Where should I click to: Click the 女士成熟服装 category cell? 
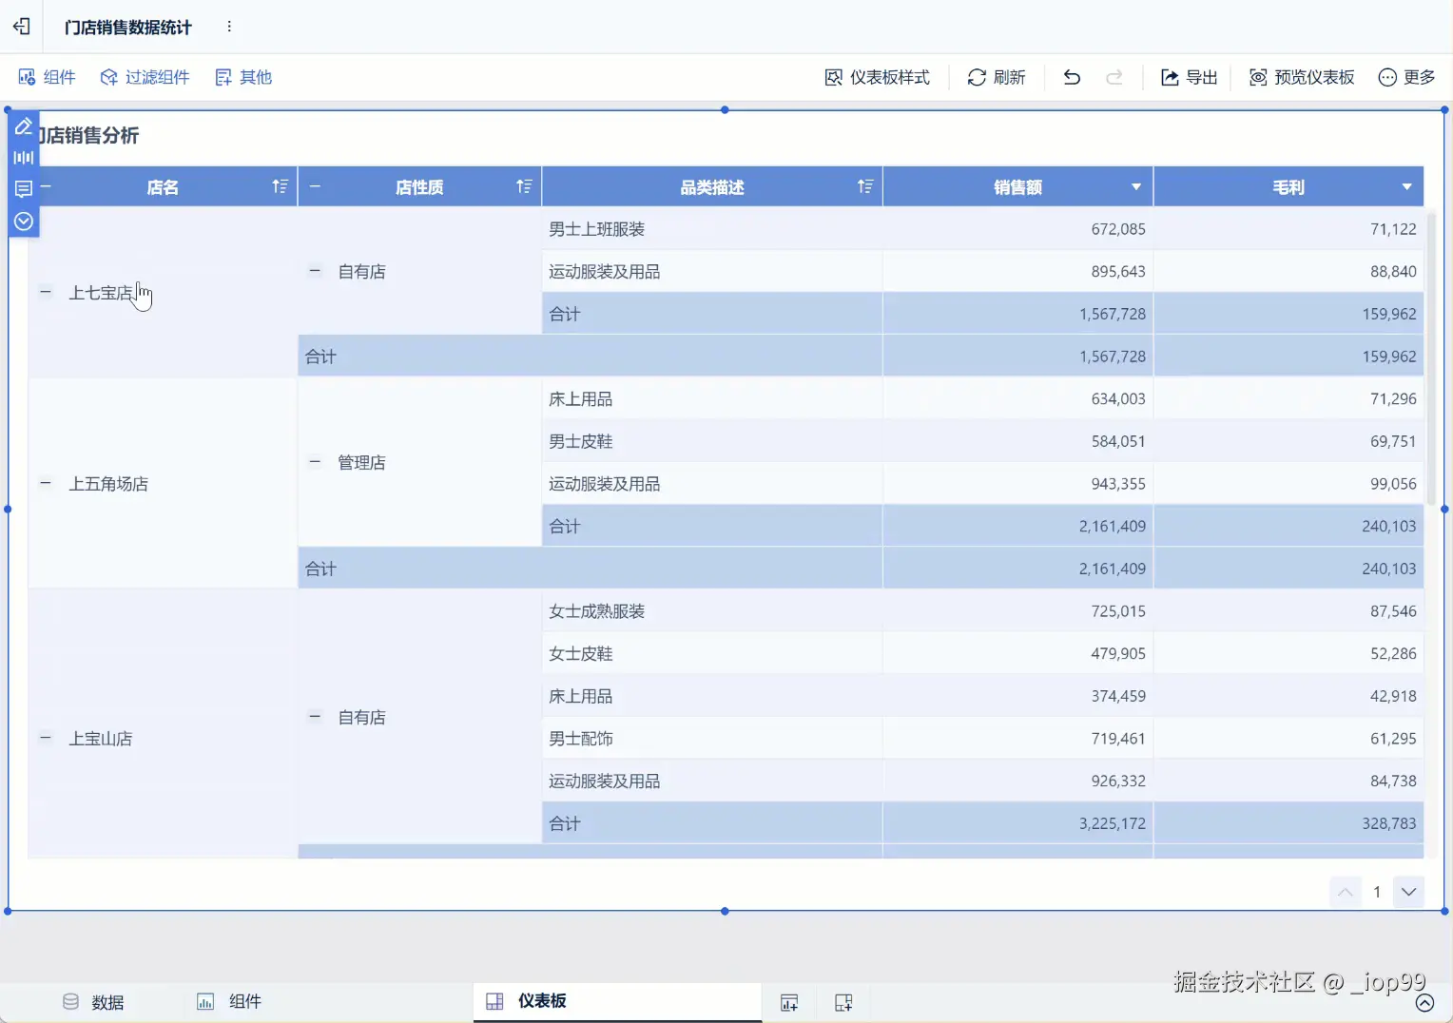tap(712, 611)
